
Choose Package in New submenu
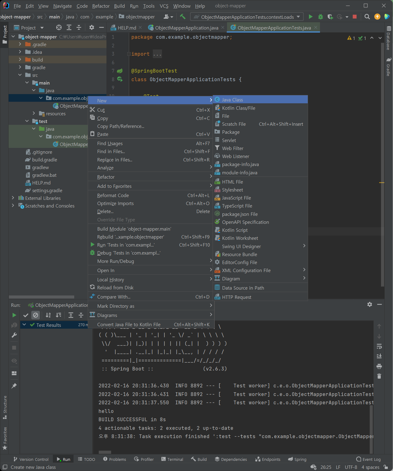pos(260,132)
